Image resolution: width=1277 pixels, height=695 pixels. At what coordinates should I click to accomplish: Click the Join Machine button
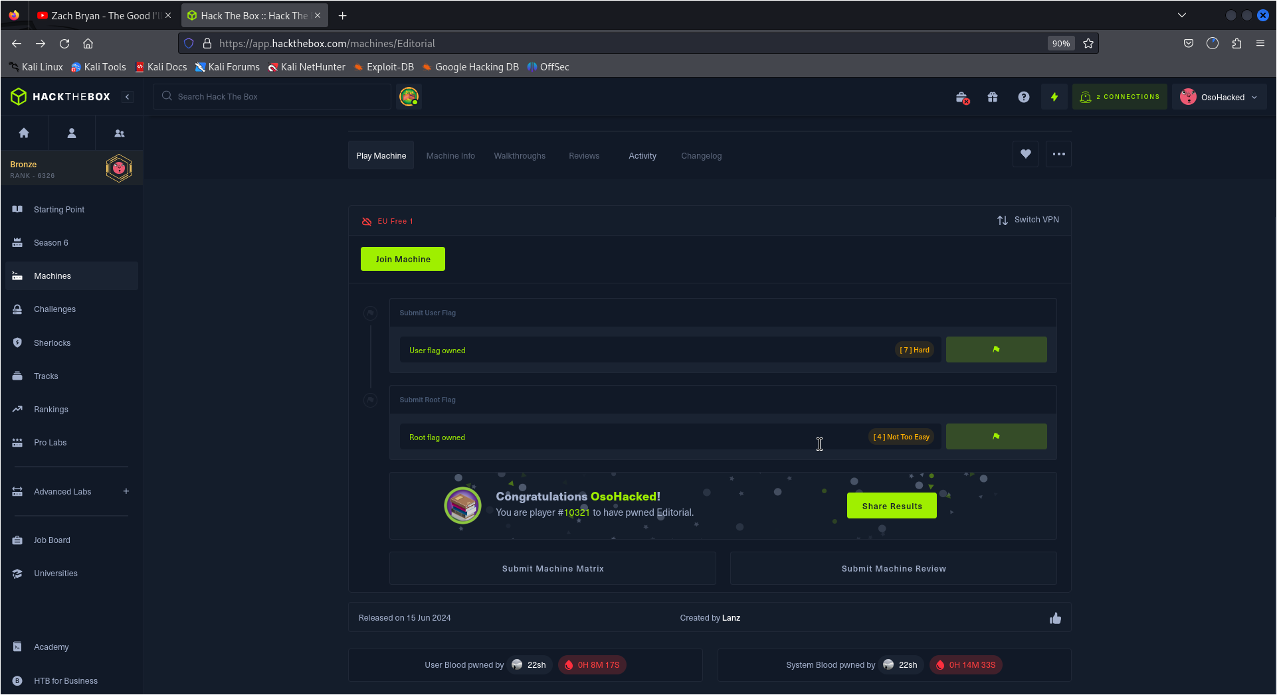(403, 259)
